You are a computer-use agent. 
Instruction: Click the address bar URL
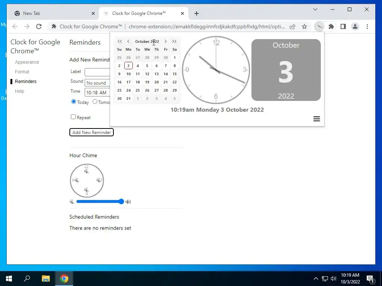coord(207,26)
